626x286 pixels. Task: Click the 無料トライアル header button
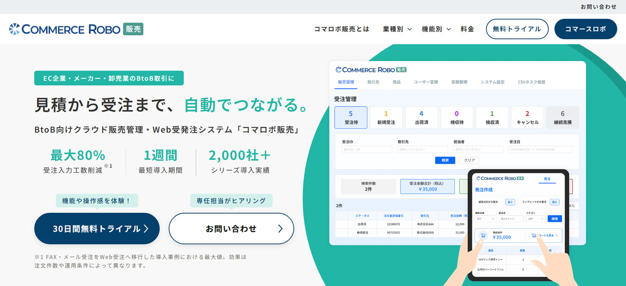tap(517, 29)
